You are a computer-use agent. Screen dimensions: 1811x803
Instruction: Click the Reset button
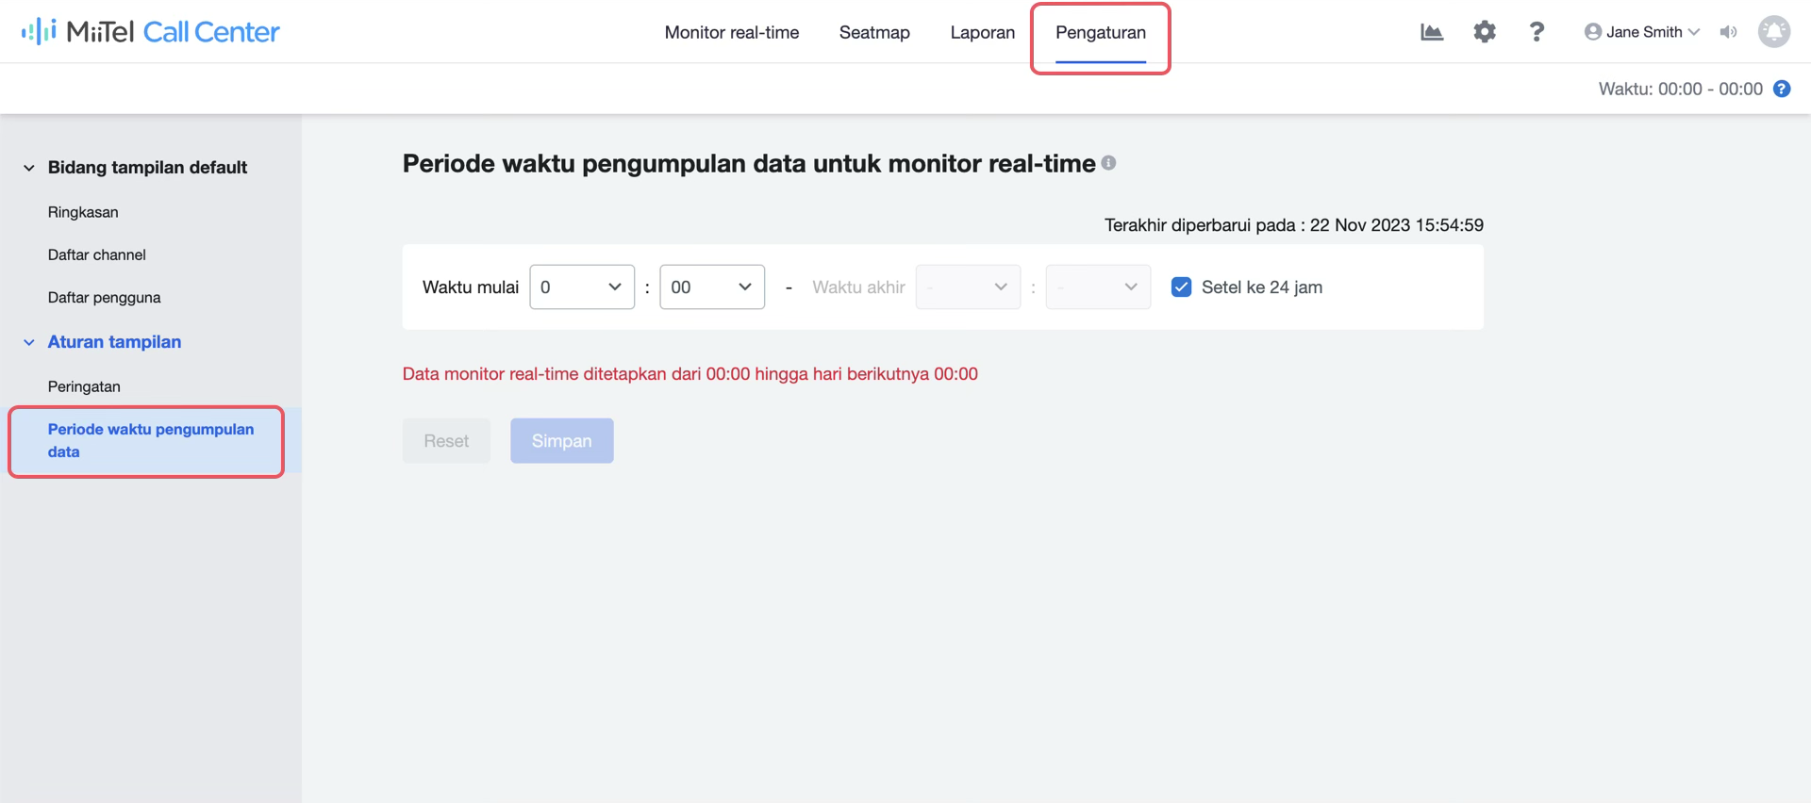point(446,441)
